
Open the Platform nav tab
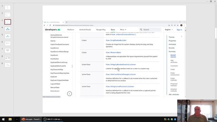[x=71, y=29]
